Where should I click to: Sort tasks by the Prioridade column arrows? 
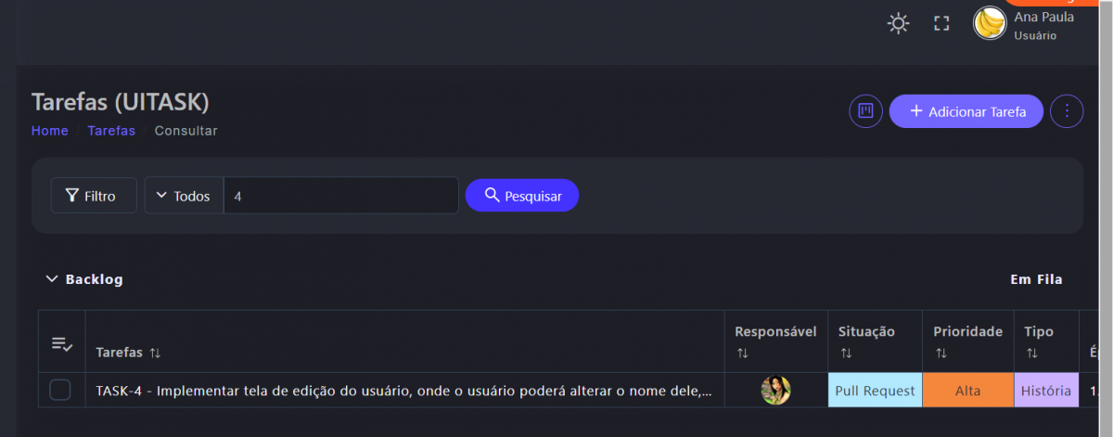coord(940,353)
